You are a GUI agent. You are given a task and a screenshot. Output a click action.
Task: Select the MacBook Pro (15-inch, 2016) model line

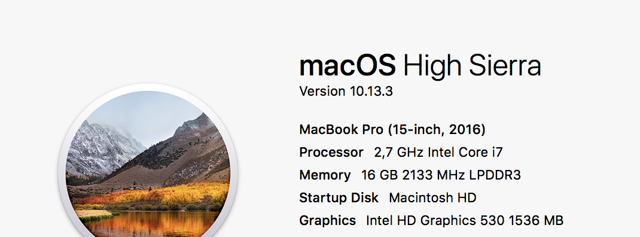392,129
